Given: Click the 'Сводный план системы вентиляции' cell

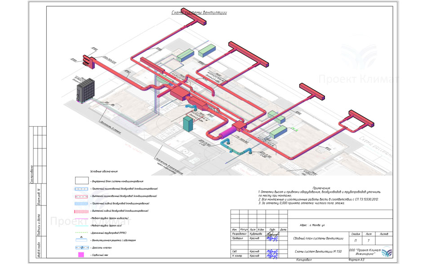Looking at the screenshot, I should click(x=318, y=238).
